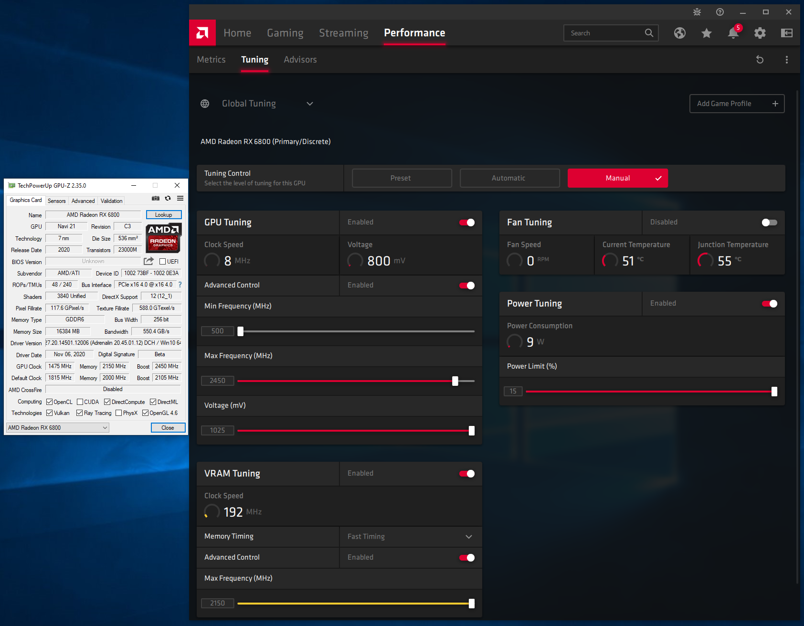This screenshot has height=626, width=804.
Task: Click the Min Frequency slider handle
Action: (241, 331)
